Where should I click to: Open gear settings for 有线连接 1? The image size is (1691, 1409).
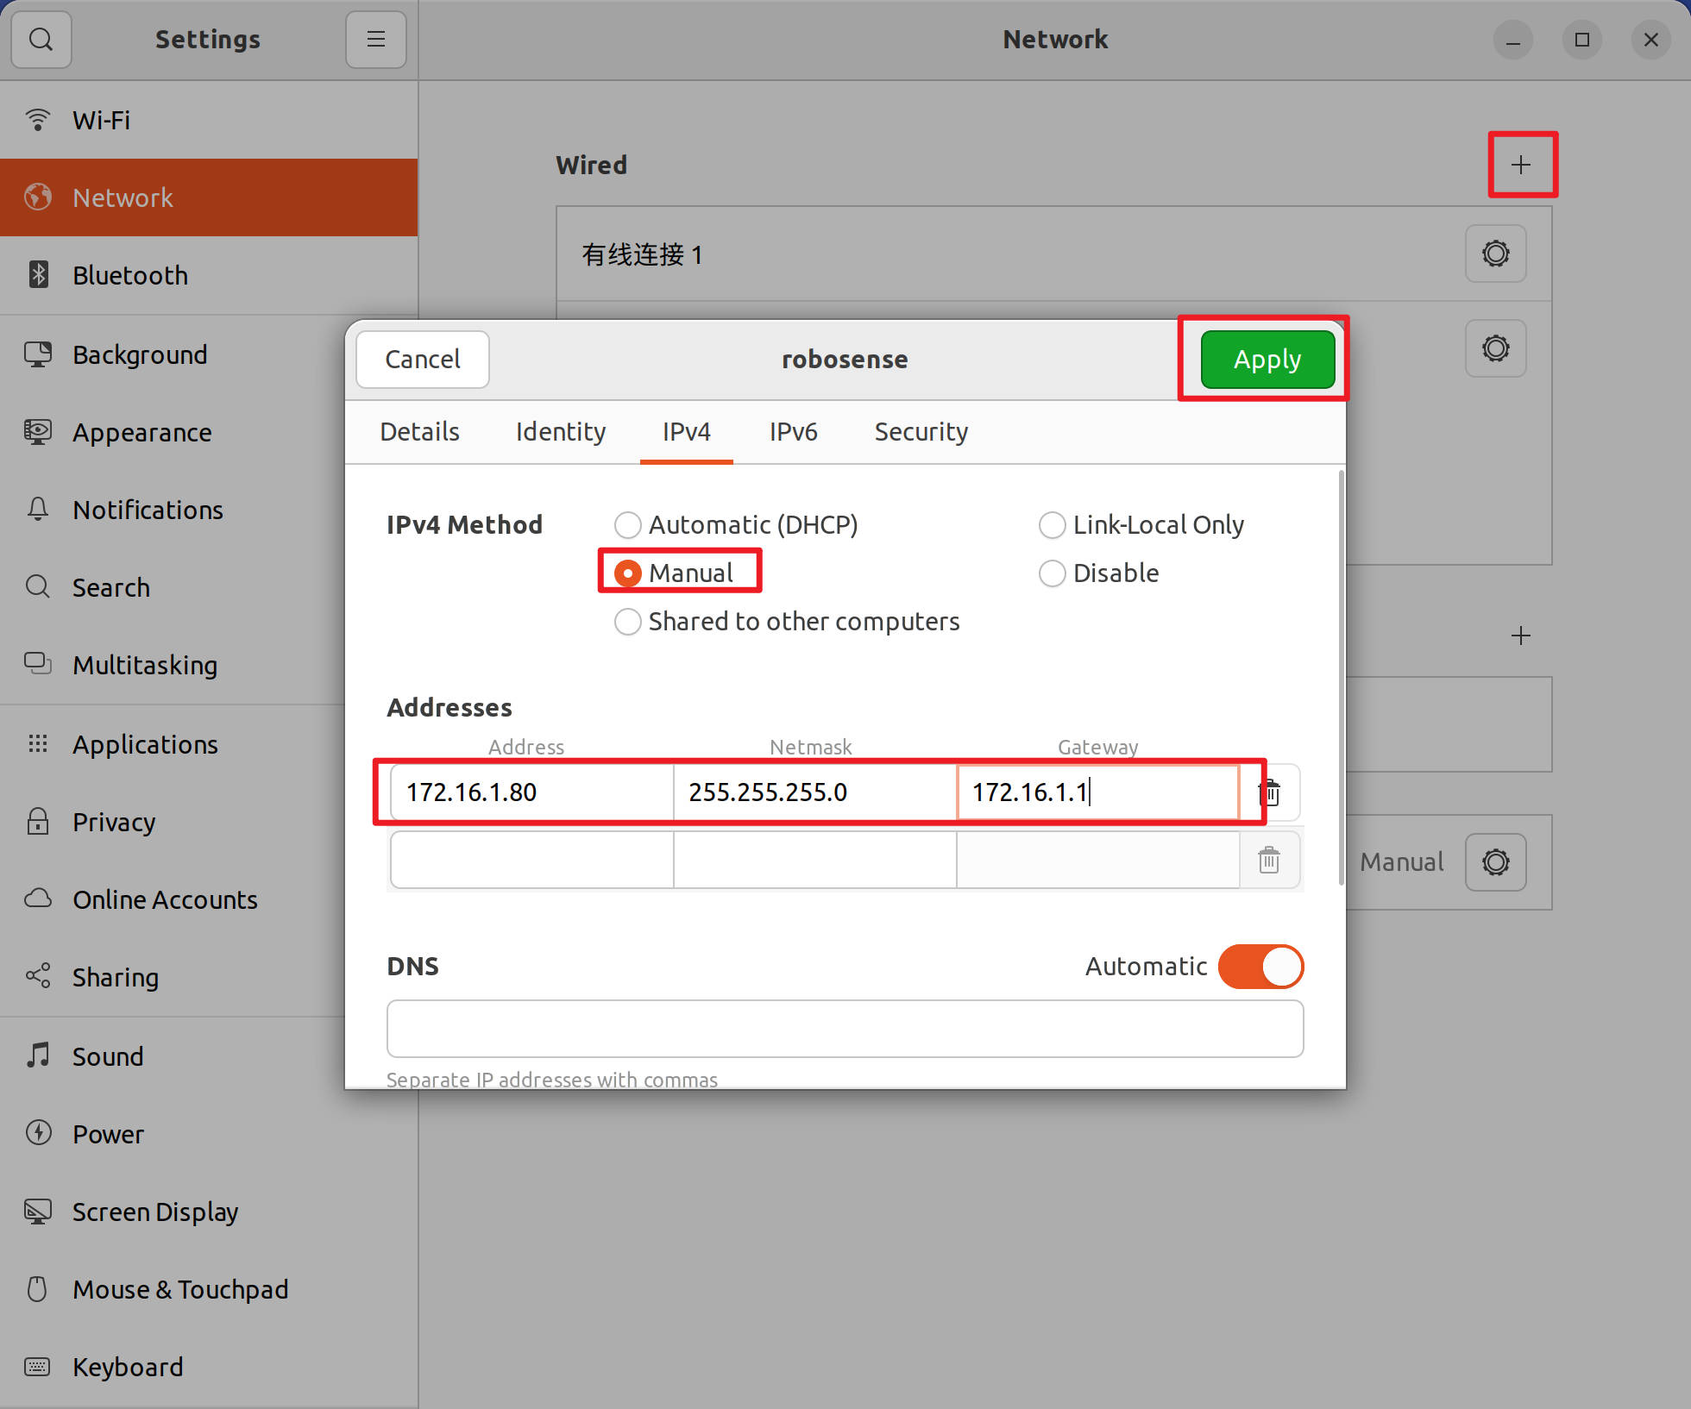click(x=1495, y=254)
